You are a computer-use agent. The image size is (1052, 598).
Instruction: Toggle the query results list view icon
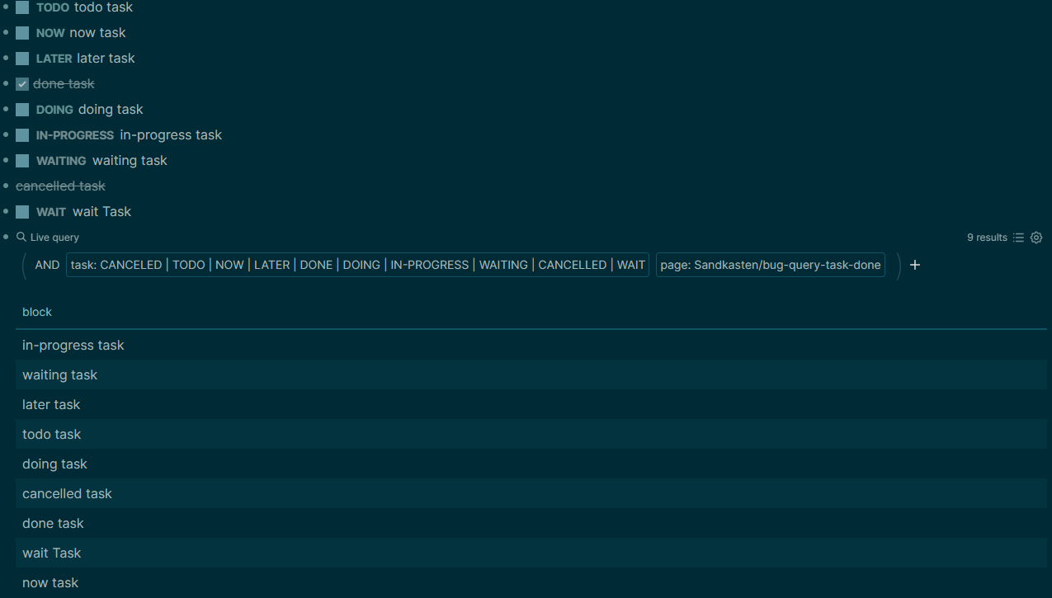point(1018,238)
